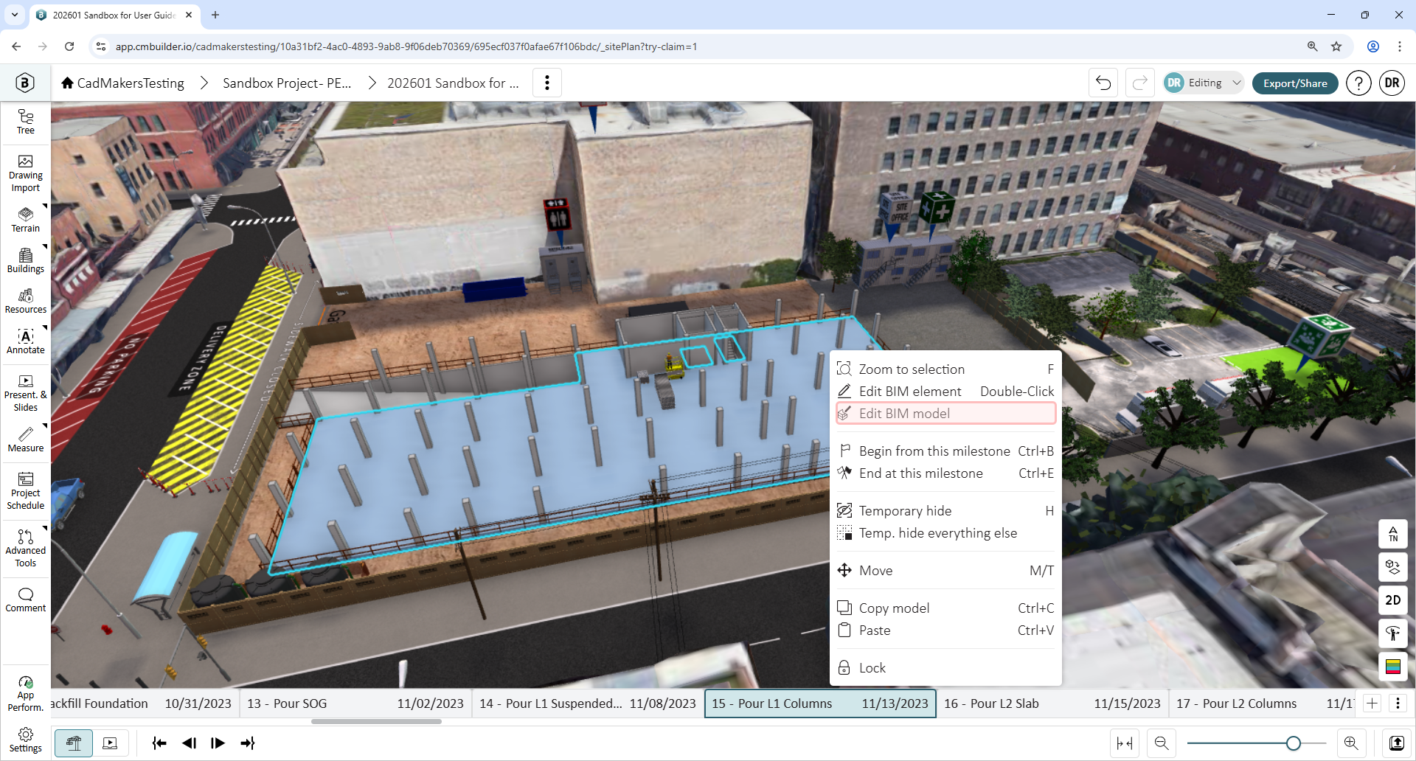Open the Buildings tool
This screenshot has width=1416, height=761.
[26, 260]
